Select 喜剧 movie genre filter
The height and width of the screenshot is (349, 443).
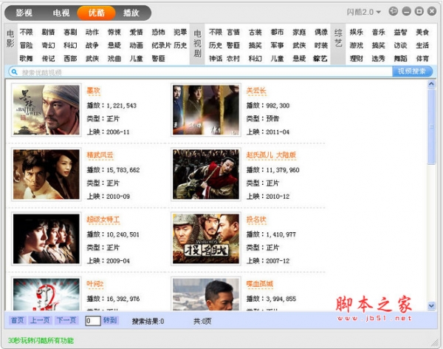[x=70, y=32]
